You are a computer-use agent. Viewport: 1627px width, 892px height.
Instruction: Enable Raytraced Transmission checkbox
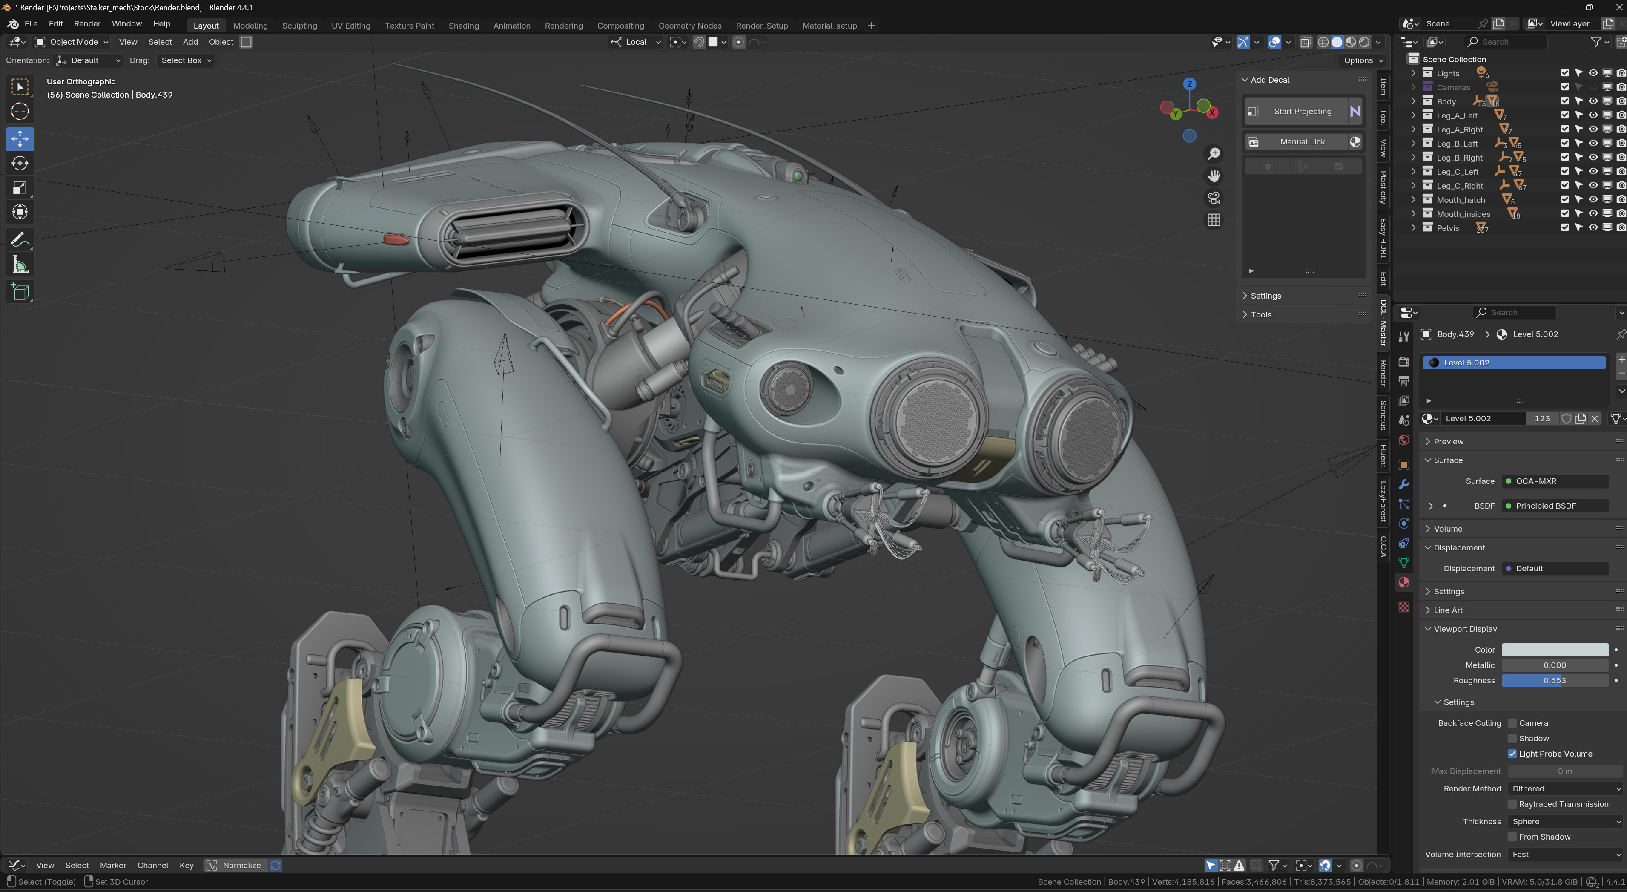pyautogui.click(x=1512, y=804)
